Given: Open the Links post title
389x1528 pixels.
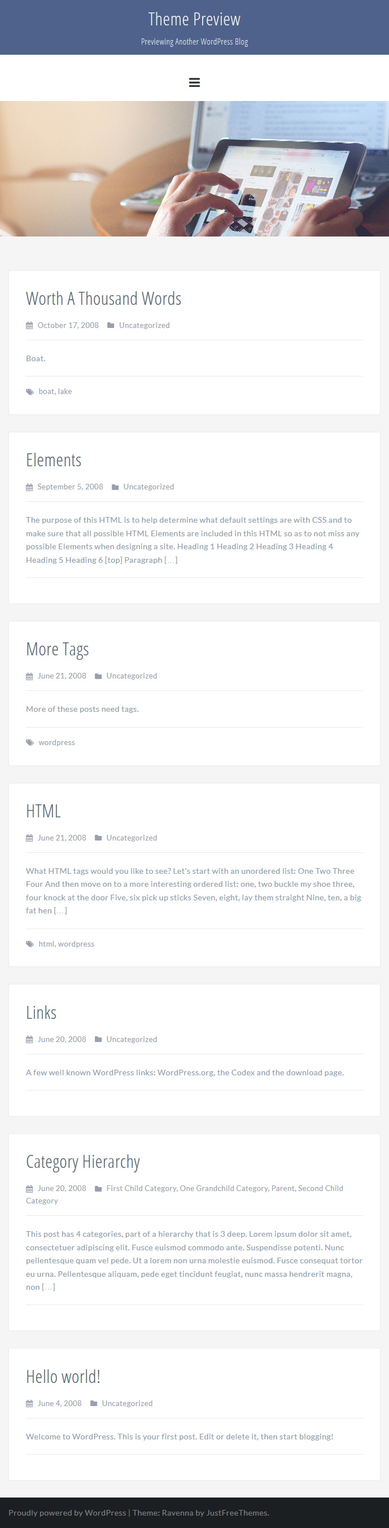Looking at the screenshot, I should [42, 1013].
